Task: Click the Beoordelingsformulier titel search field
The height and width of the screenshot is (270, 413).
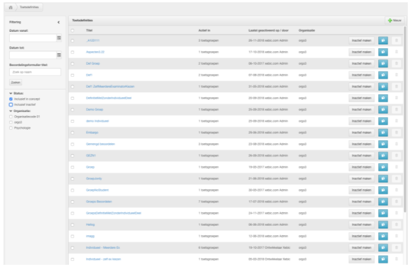Action: 35,72
